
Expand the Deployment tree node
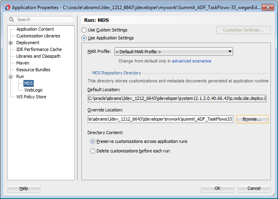tap(11, 43)
